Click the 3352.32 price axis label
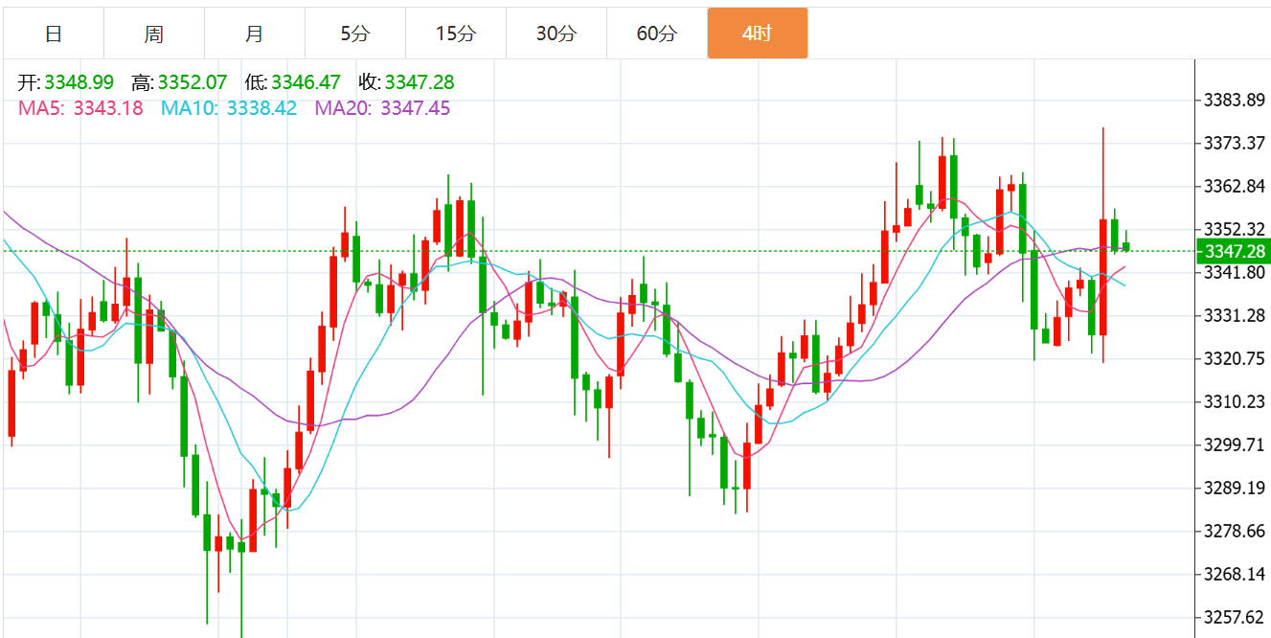 pos(1235,229)
